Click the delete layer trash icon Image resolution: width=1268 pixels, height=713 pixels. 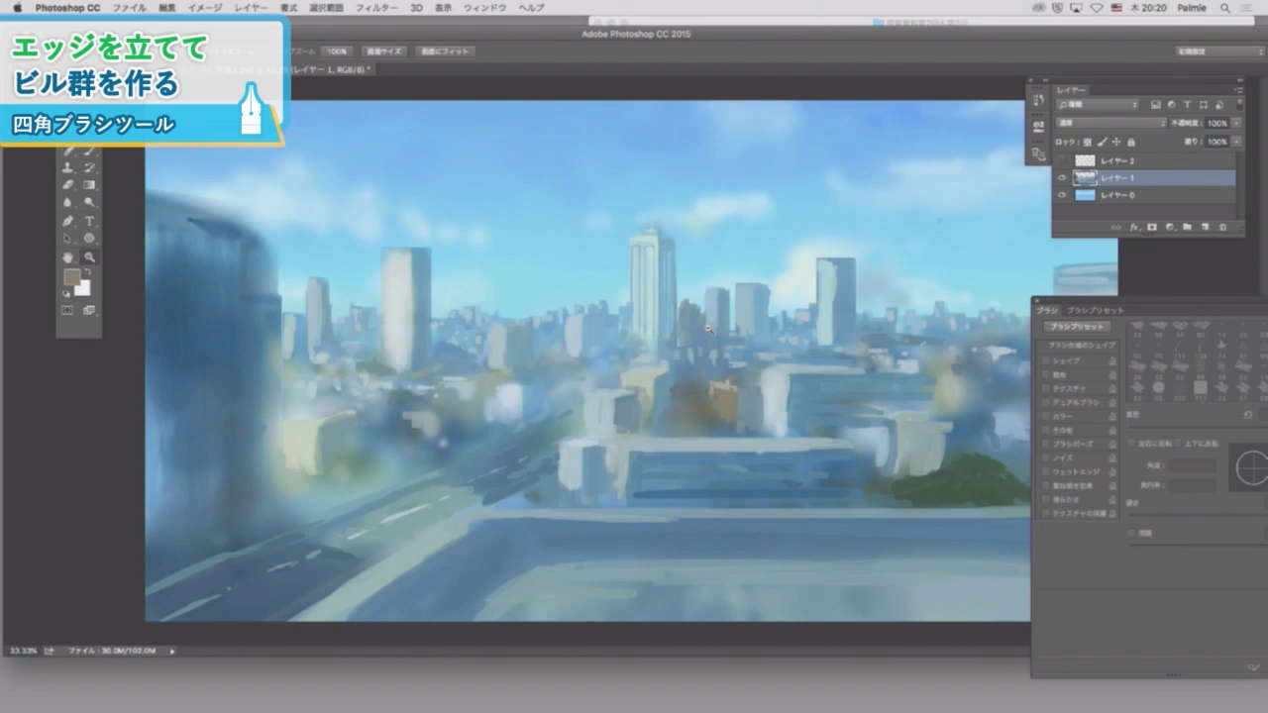(x=1222, y=228)
